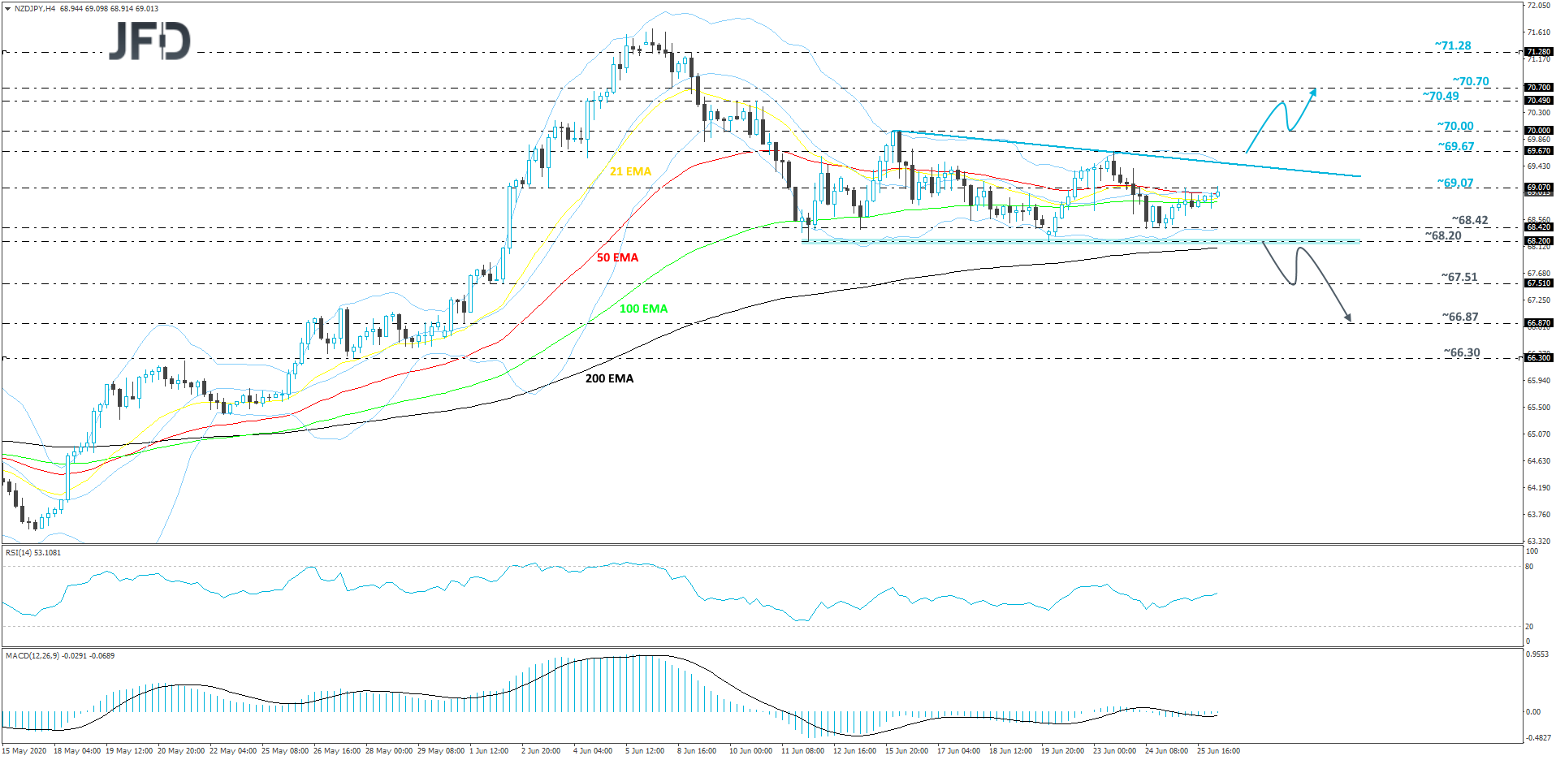Click the 29 May 08:00 time label

tap(441, 751)
